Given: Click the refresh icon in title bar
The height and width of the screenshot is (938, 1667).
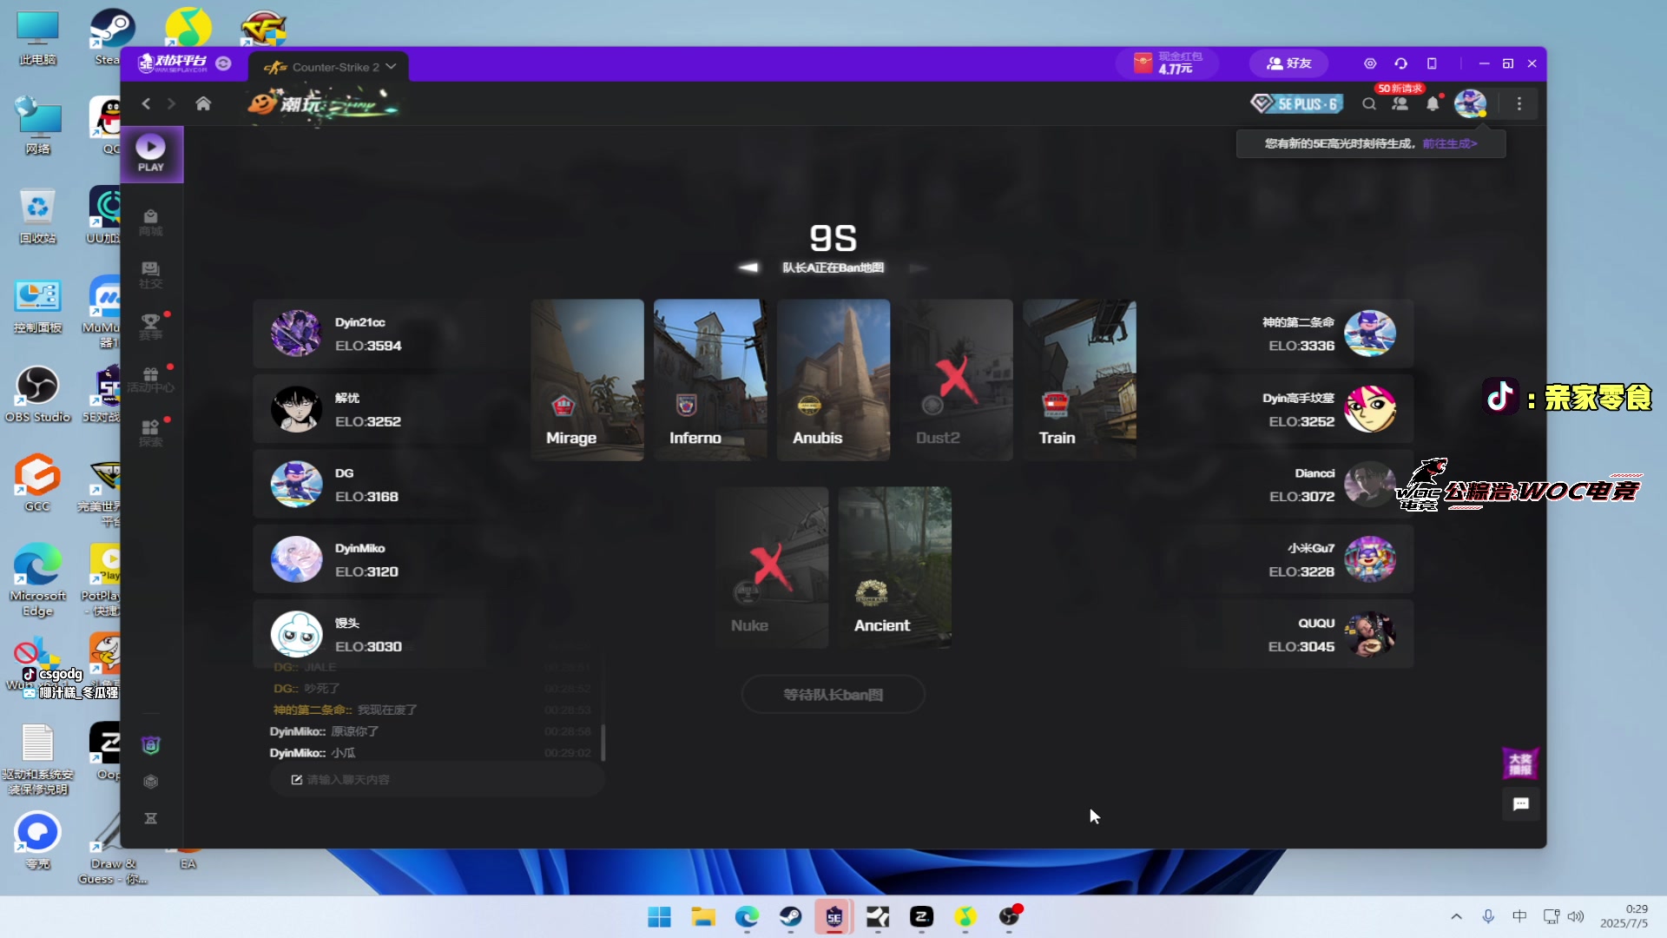Looking at the screenshot, I should click(x=1401, y=63).
